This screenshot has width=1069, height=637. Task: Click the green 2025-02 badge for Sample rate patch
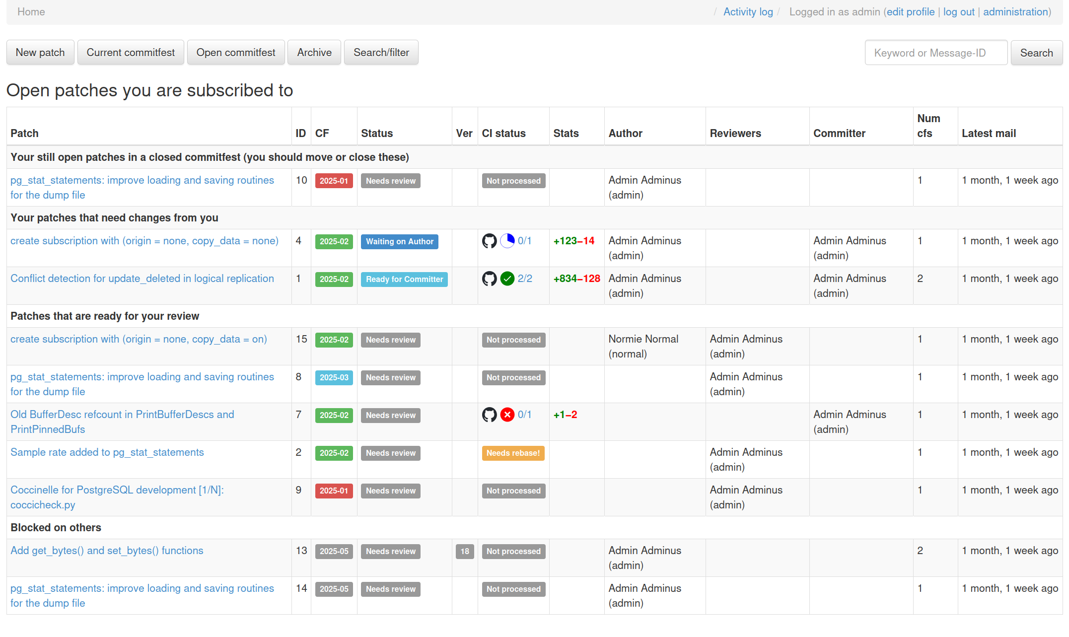pos(334,453)
